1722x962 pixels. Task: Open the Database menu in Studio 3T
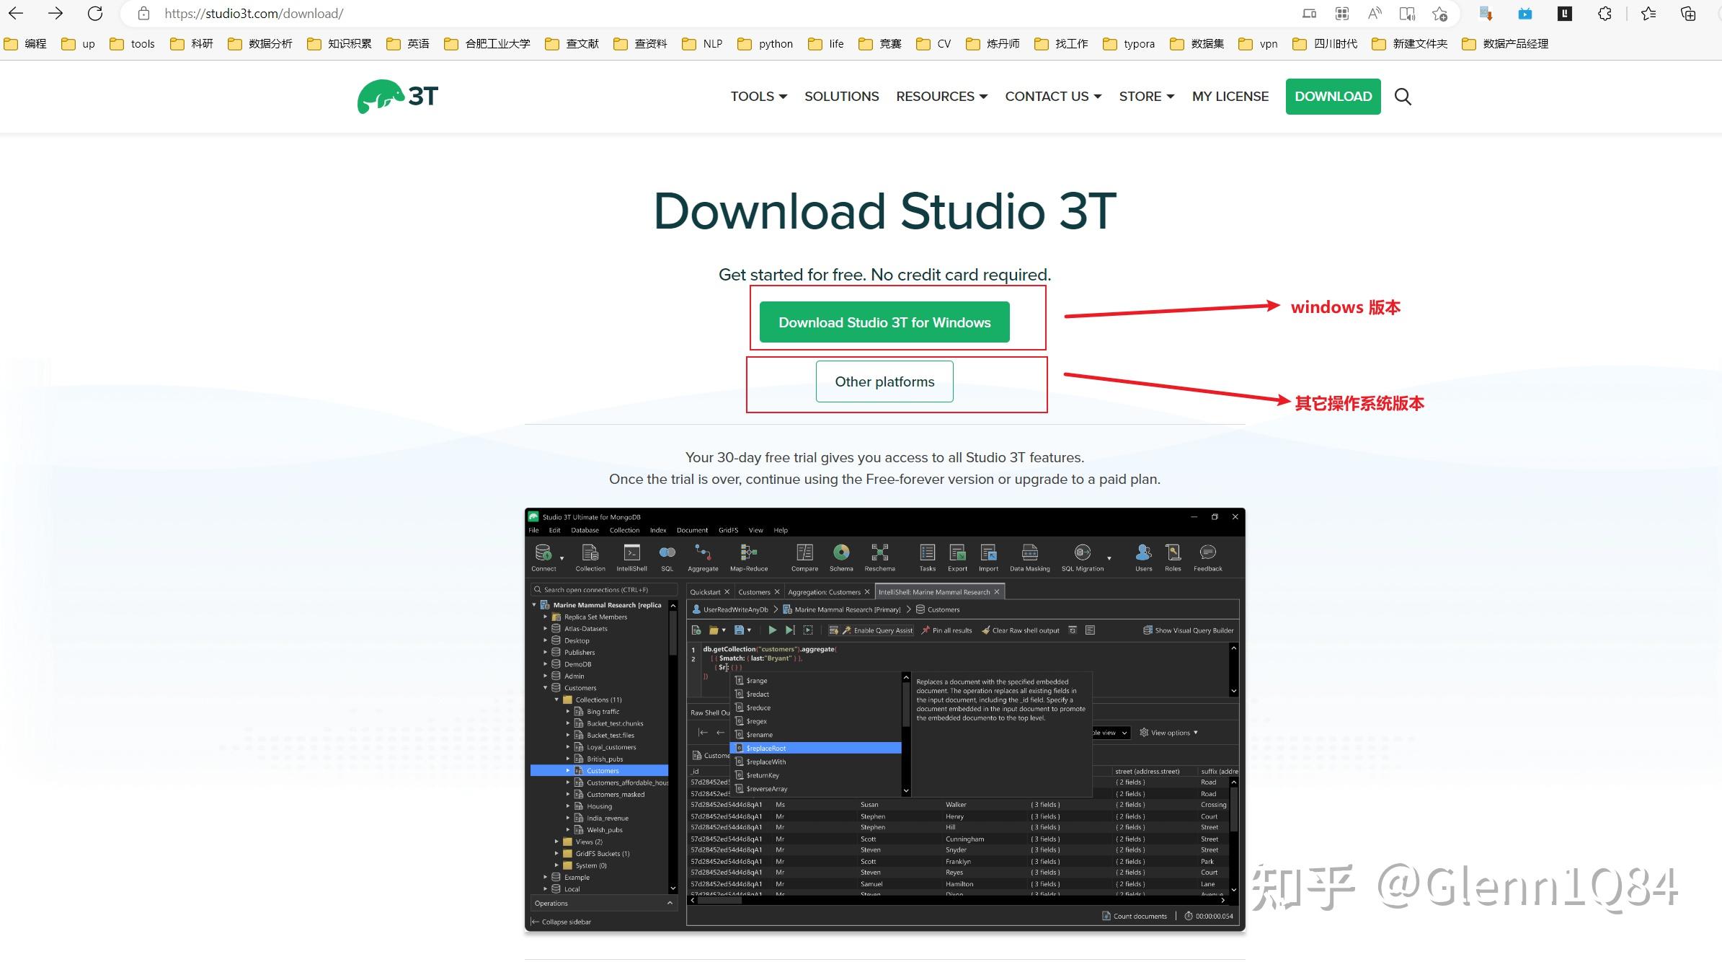[x=585, y=530]
